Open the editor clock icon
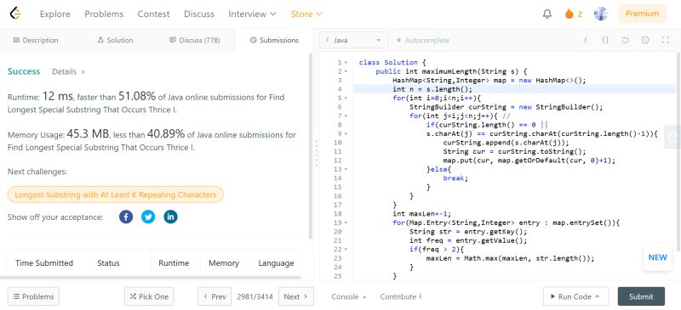The width and height of the screenshot is (681, 310). tap(645, 40)
